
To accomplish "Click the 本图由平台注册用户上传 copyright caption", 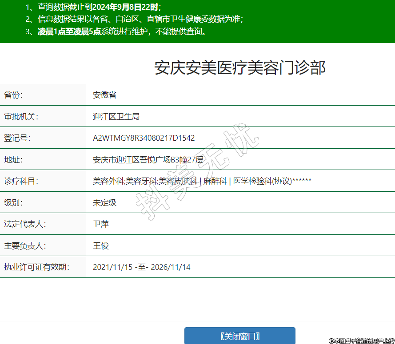I will (x=362, y=340).
